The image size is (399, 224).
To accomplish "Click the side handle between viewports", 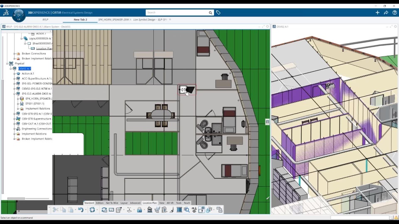I will pyautogui.click(x=267, y=122).
